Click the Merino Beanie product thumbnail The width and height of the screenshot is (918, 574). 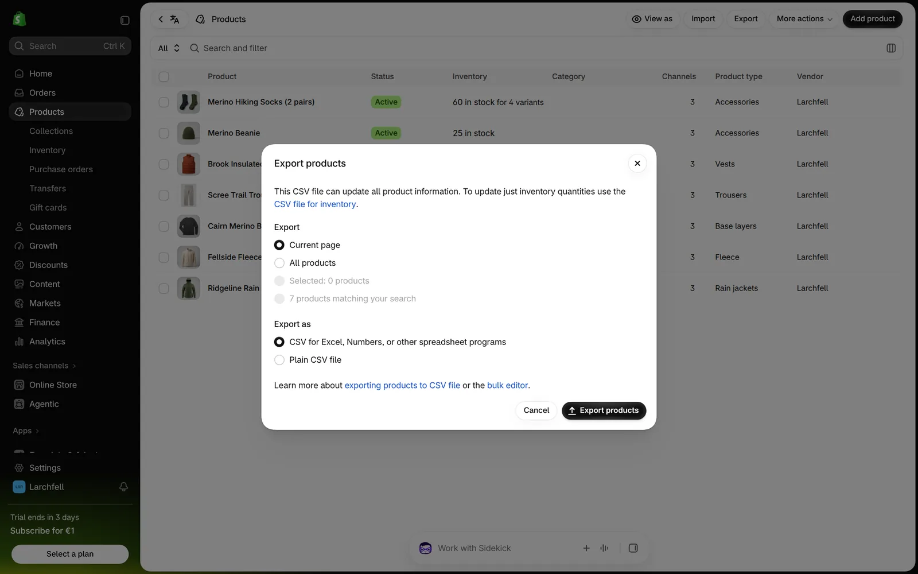pyautogui.click(x=189, y=133)
